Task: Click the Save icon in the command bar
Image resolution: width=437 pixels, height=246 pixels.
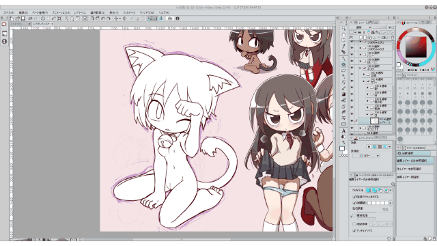Action: [23, 18]
